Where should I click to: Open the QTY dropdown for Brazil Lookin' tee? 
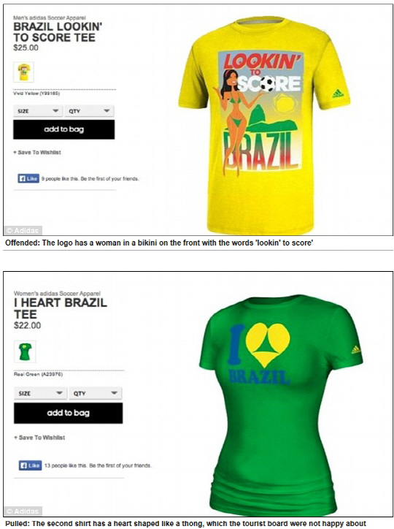(89, 111)
